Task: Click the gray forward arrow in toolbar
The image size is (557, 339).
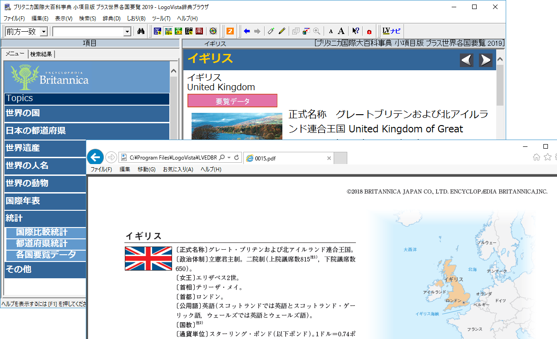Action: (x=257, y=31)
